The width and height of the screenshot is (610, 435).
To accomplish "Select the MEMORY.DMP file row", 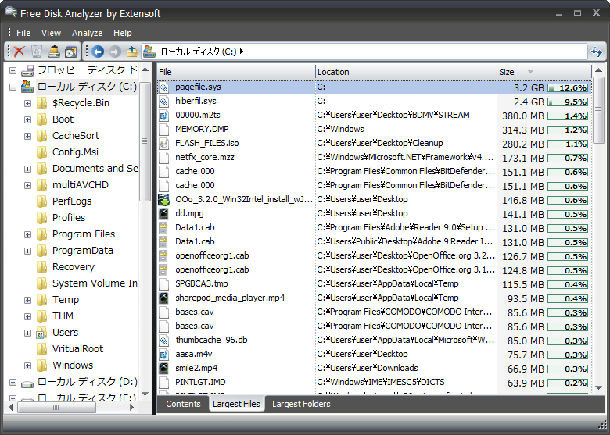I will 375,130.
